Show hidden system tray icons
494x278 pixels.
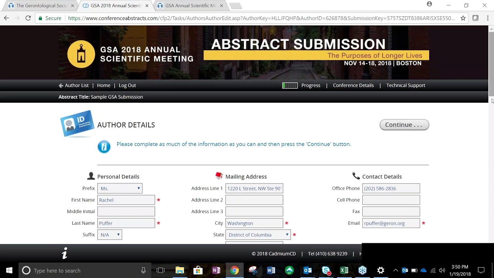pos(396,270)
